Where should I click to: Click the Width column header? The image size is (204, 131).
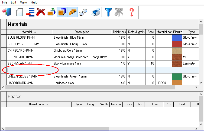click(x=104, y=104)
